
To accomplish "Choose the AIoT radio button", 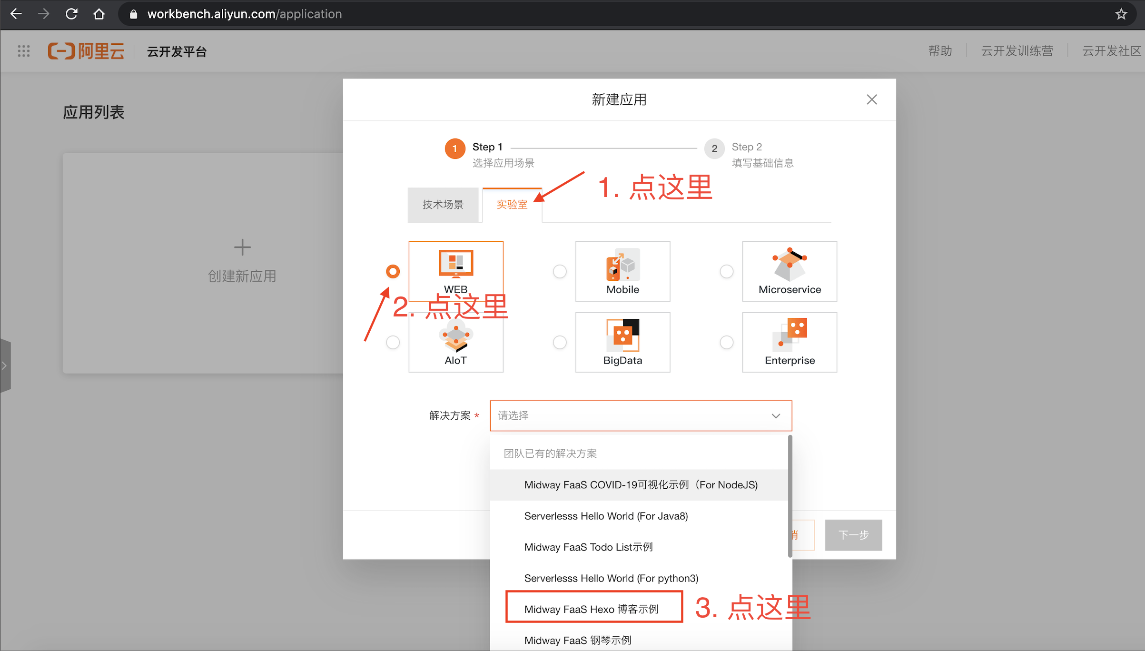I will click(393, 342).
